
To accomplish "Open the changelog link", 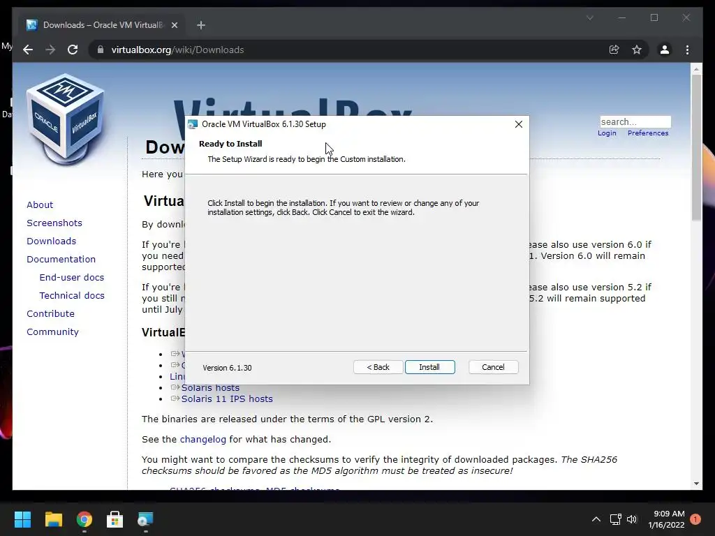I will tap(203, 440).
